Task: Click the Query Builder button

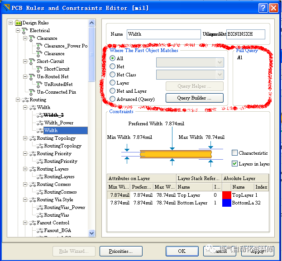Action: tap(195, 98)
